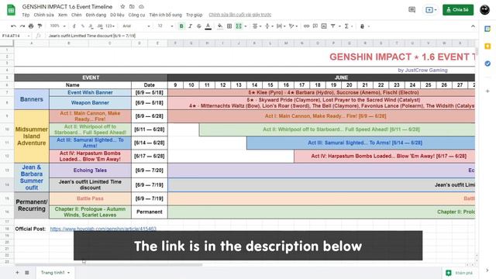
Task: Open fill color picker
Action: (x=220, y=26)
